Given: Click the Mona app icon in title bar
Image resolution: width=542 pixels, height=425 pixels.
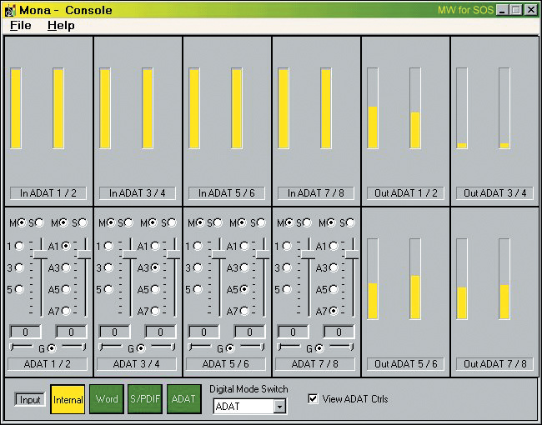Looking at the screenshot, I should coord(10,10).
